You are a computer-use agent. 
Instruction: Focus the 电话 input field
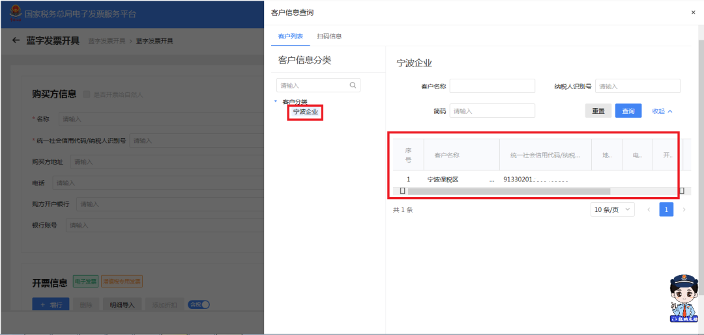click(158, 183)
